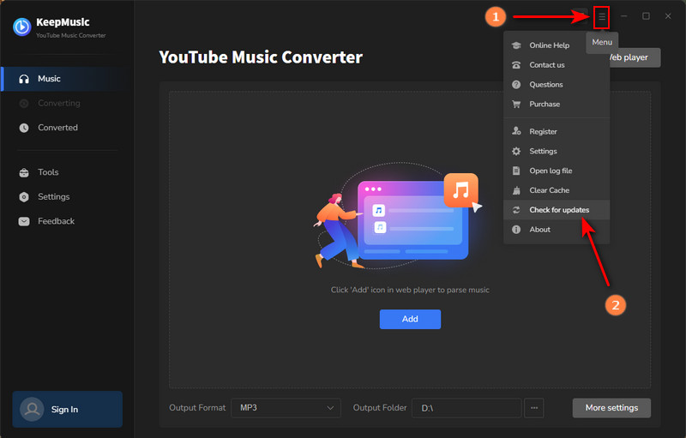This screenshot has height=438, width=686.
Task: Choose Clear Cache from the menu
Action: (x=556, y=190)
